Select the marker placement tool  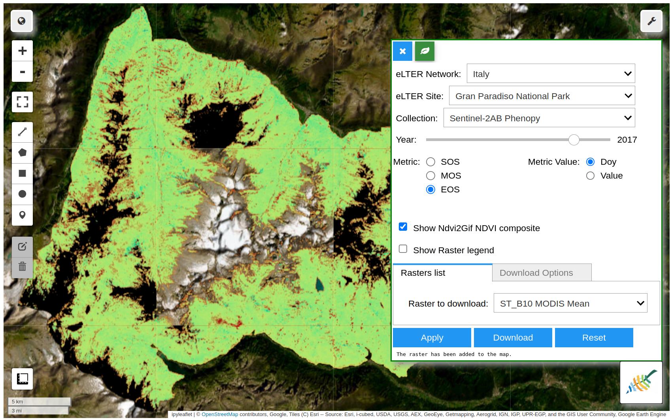22,215
